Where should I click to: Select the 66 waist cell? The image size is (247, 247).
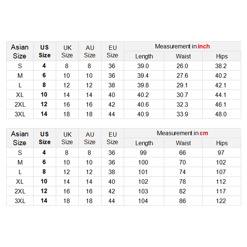click(x=182, y=153)
